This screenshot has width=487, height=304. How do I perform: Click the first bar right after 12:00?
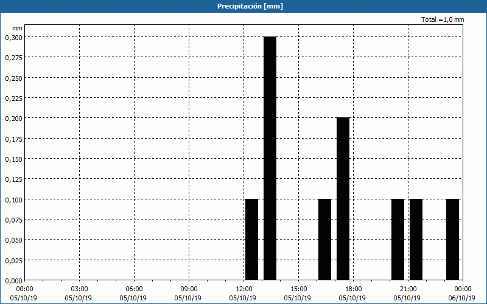coord(251,240)
